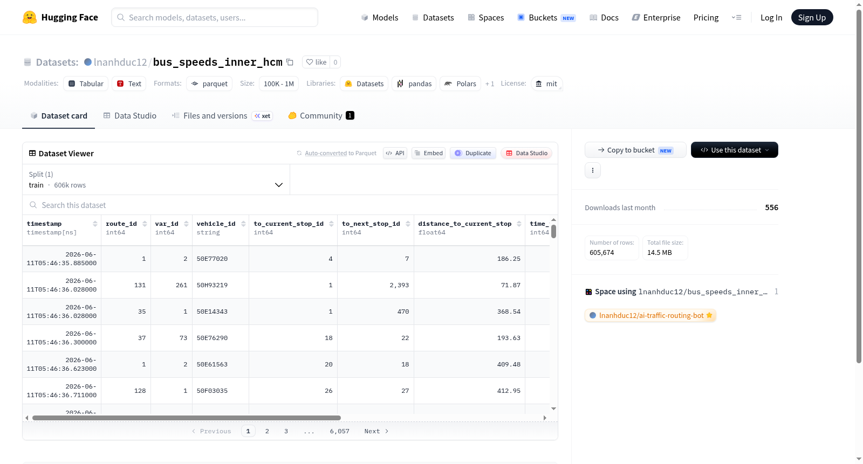Go to Spaces in the top navigation
863x464 pixels.
point(486,17)
